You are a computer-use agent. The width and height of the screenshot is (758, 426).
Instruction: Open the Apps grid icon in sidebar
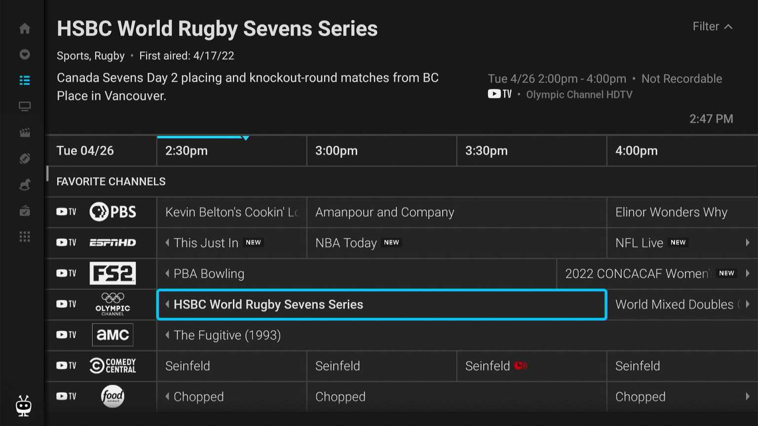24,237
